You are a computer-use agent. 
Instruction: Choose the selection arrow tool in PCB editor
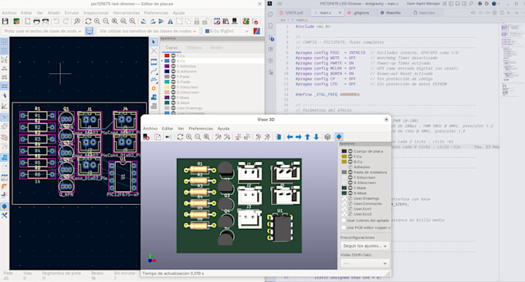tap(154, 42)
